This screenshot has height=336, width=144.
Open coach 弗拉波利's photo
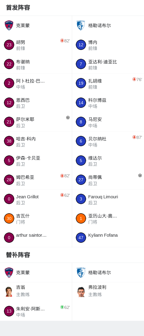[x=81, y=292]
